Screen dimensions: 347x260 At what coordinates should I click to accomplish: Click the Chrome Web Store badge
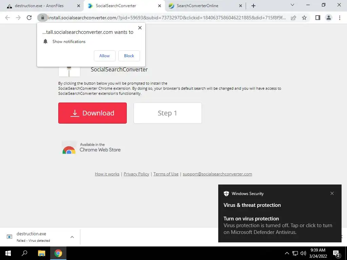click(91, 148)
